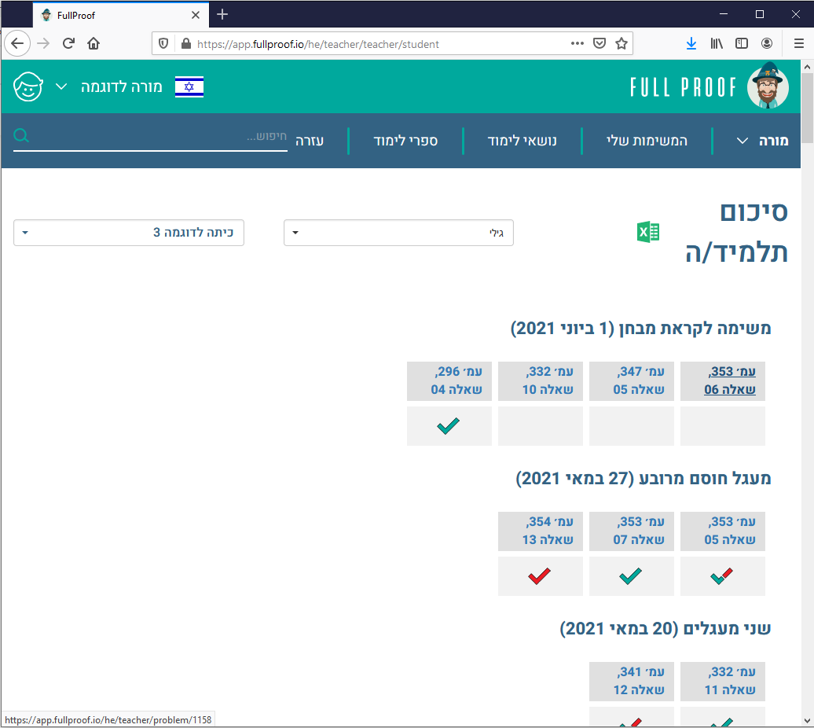The image size is (814, 728).
Task: Open link עמ׳ 353 שאלה 06
Action: point(729,381)
